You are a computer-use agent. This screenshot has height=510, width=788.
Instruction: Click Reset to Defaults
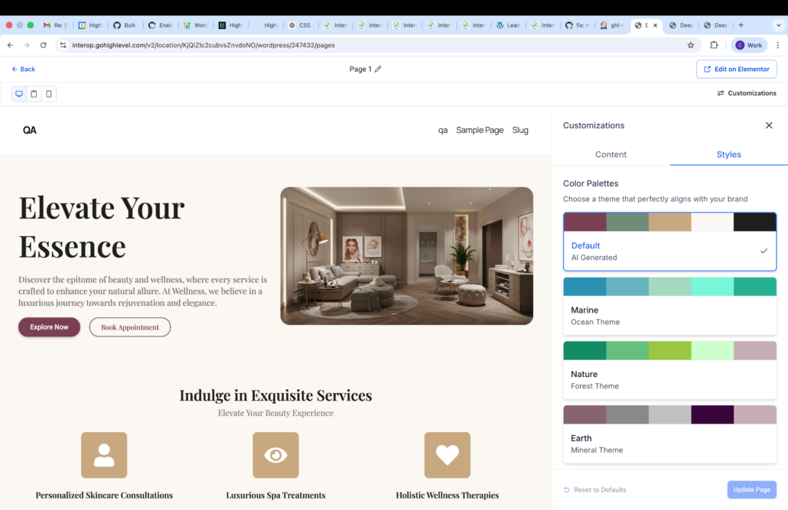(594, 490)
